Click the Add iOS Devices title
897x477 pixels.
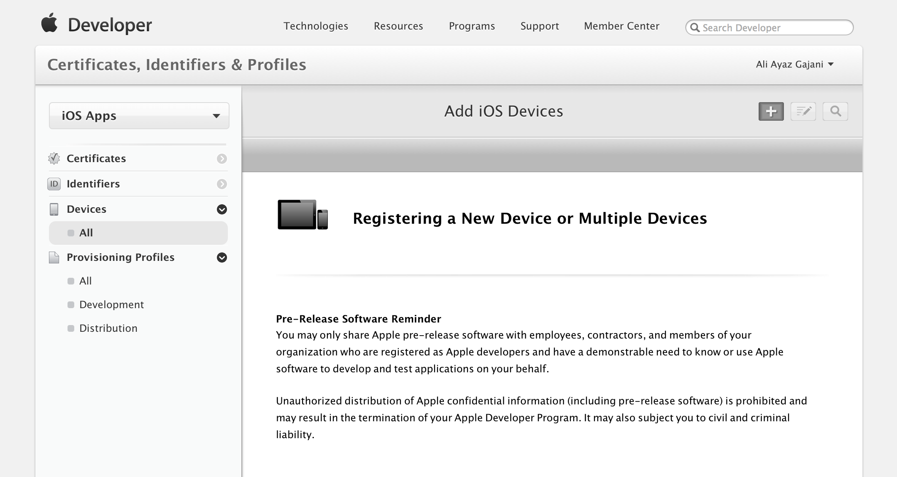point(504,111)
